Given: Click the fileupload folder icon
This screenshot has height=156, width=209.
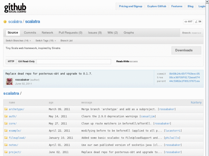Looking at the screenshot, I should point(6,138).
